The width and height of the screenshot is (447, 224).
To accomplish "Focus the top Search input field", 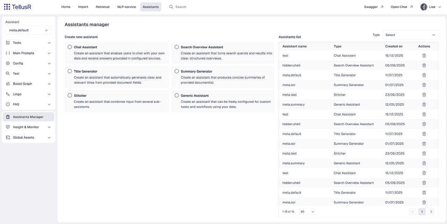I will click(x=182, y=7).
